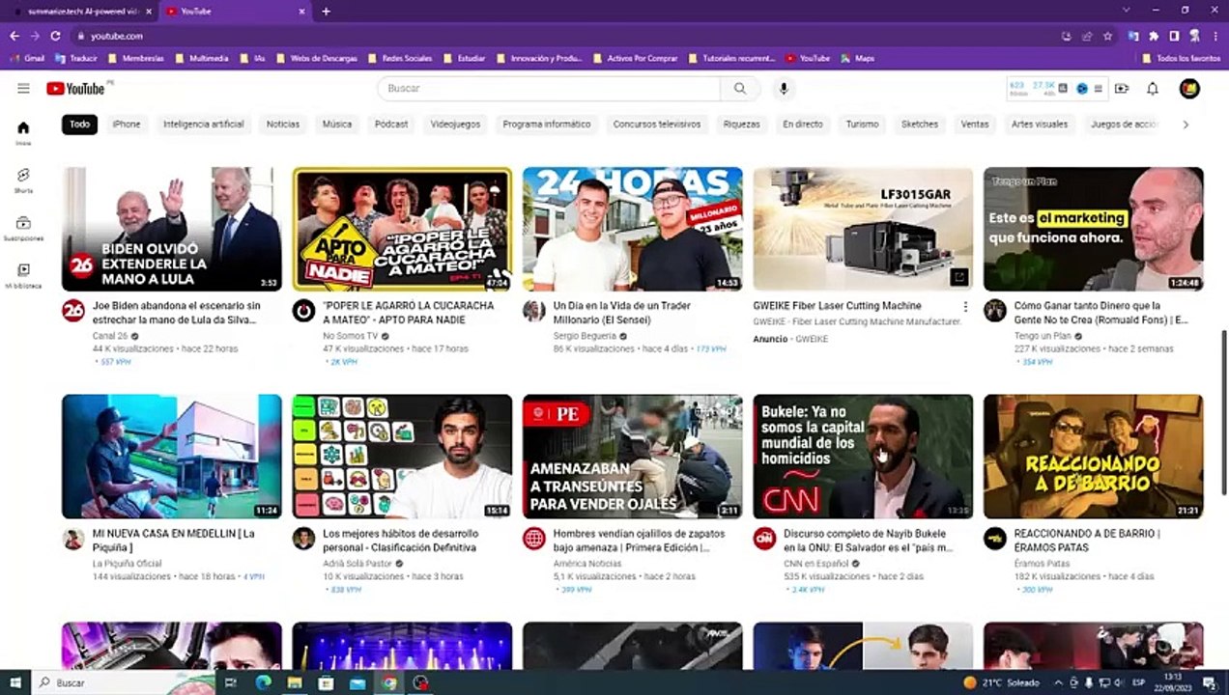Image resolution: width=1229 pixels, height=695 pixels.
Task: Click the YouTube logo
Action: 75,89
